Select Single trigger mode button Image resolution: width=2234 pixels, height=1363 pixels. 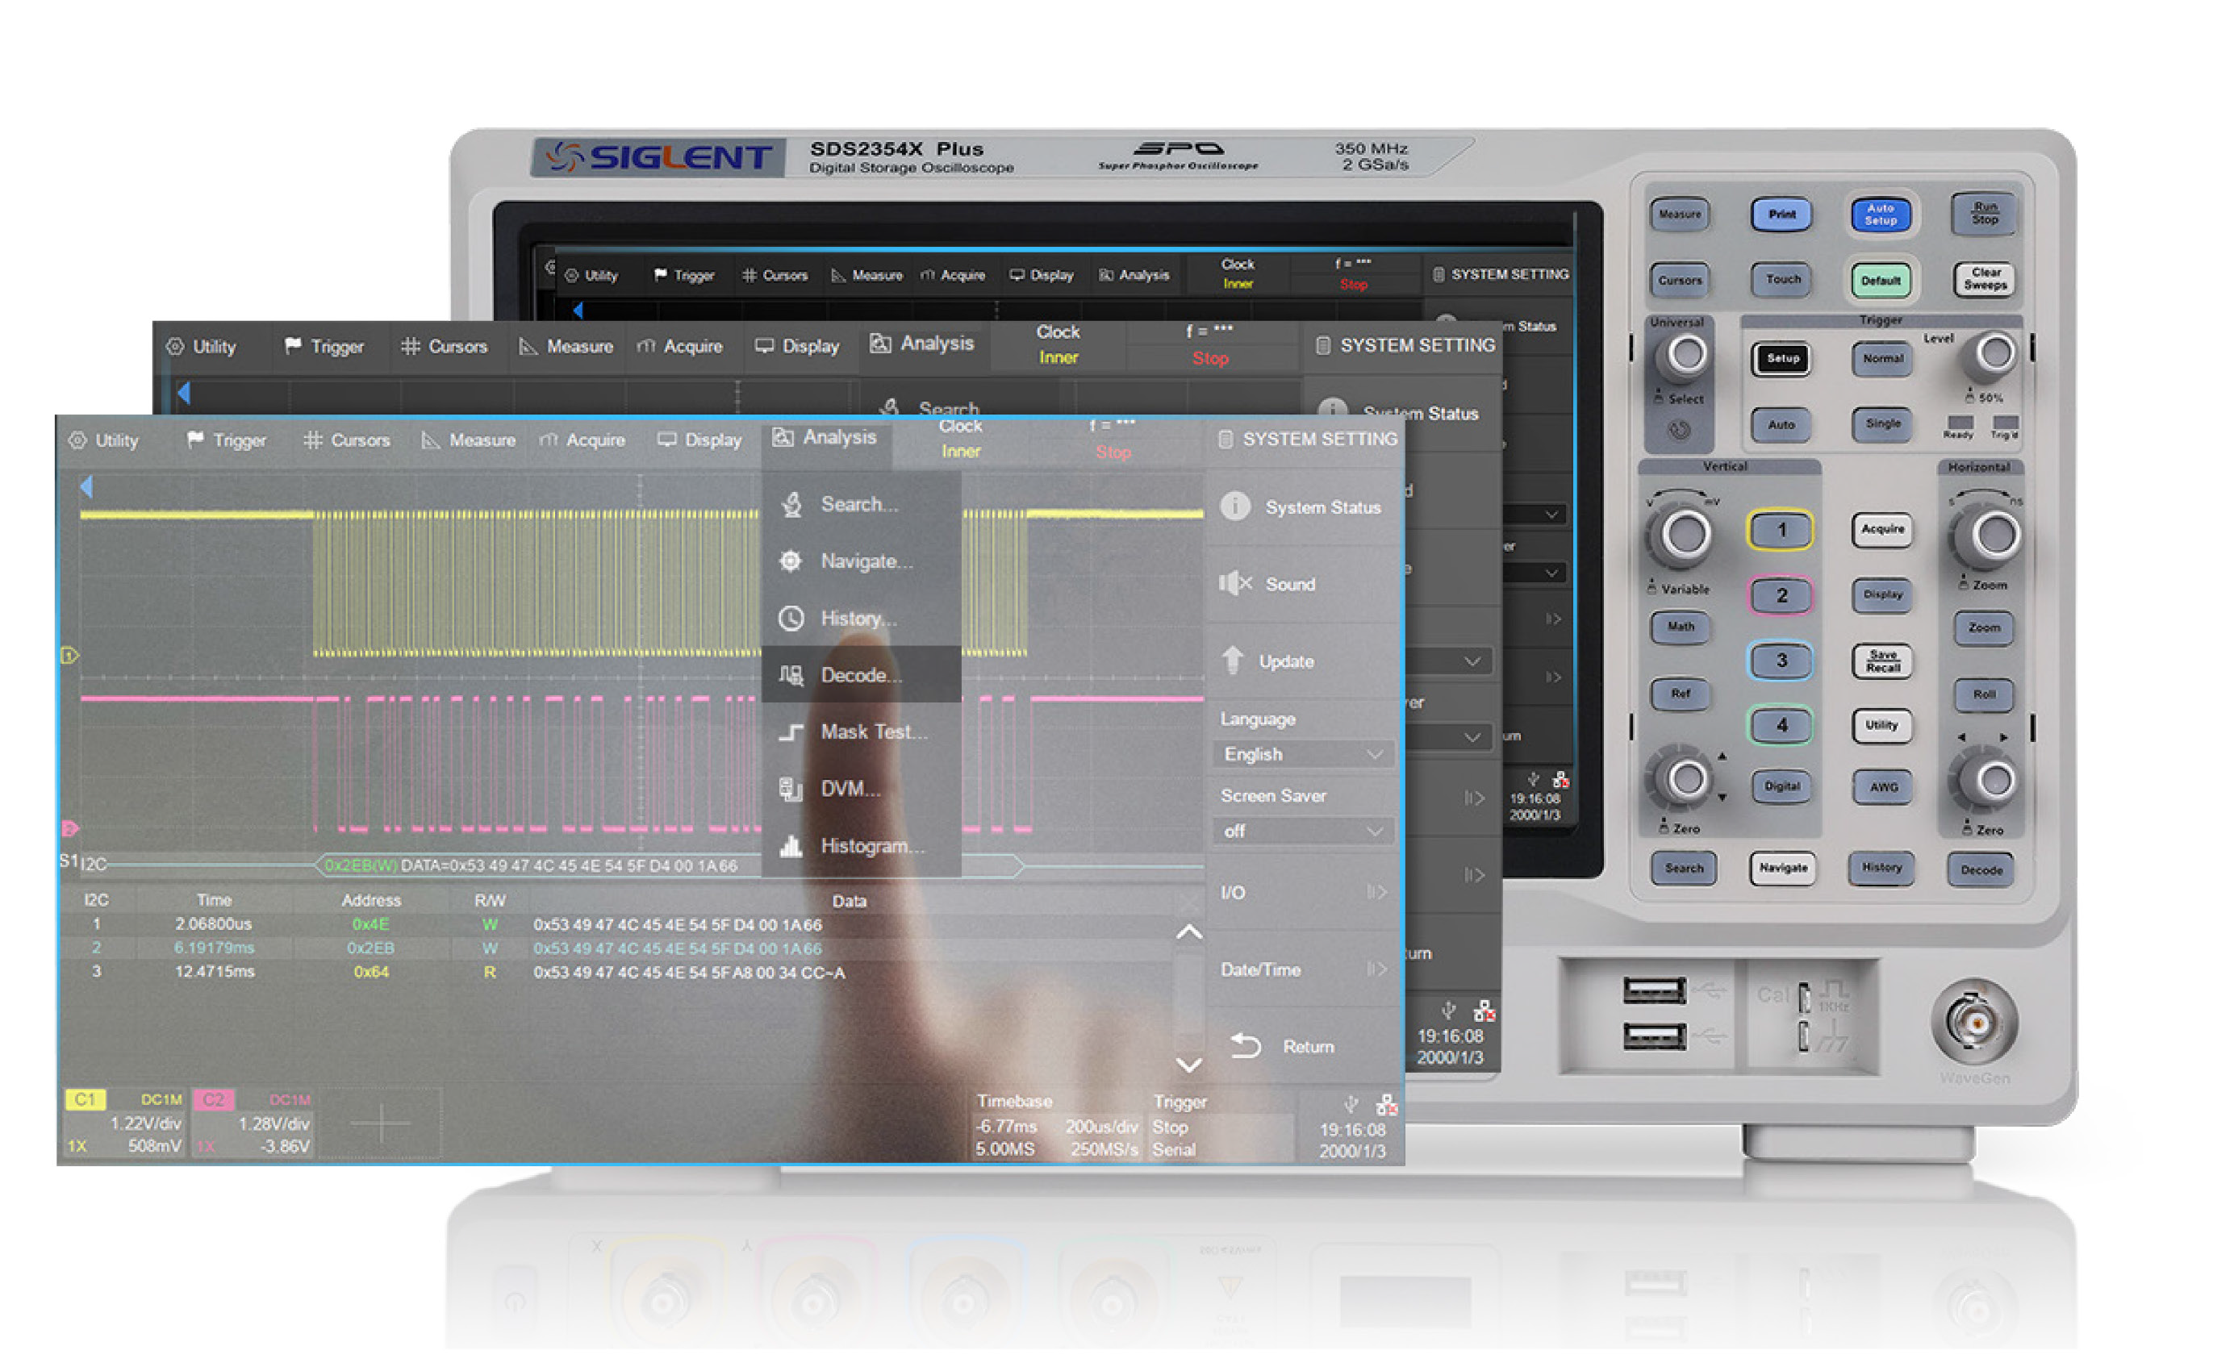(1882, 424)
